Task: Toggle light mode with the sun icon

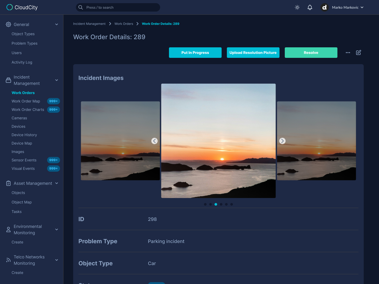Action: [x=297, y=7]
